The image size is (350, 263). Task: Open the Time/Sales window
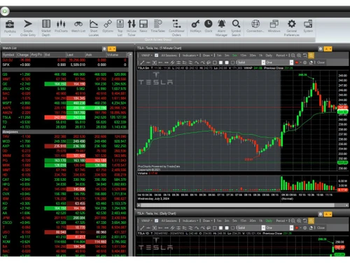tap(157, 27)
